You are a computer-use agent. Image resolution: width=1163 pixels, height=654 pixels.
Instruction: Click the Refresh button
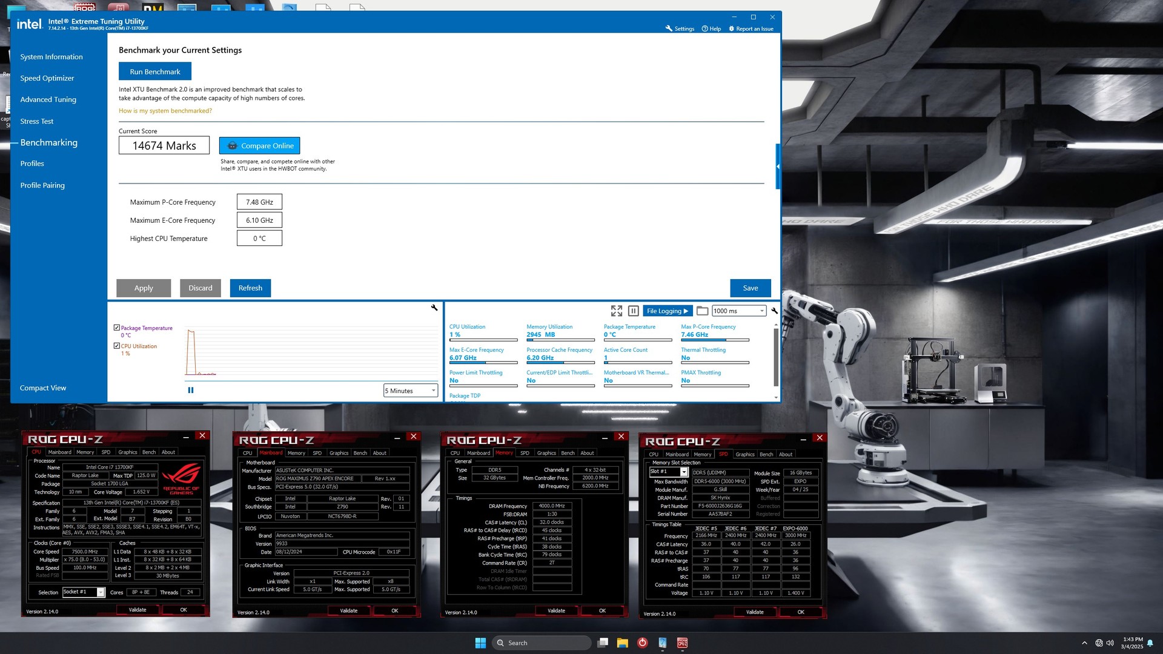point(250,288)
